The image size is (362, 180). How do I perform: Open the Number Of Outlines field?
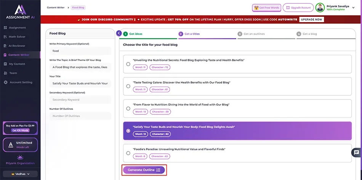click(x=80, y=116)
